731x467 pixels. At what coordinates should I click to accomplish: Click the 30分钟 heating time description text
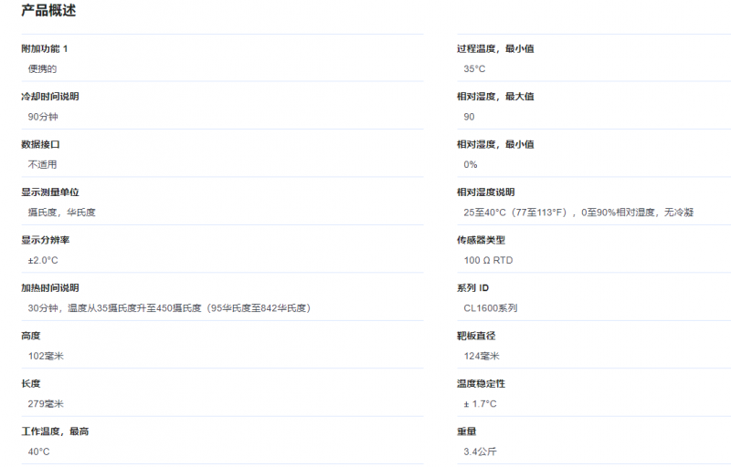[169, 308]
